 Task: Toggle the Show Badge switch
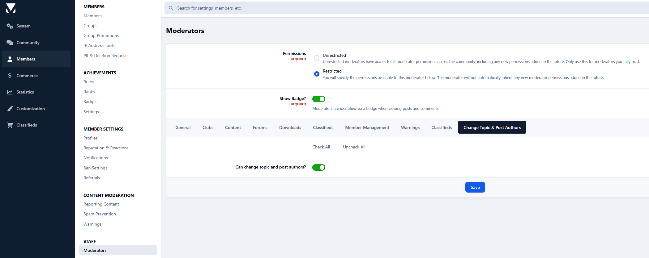click(318, 99)
